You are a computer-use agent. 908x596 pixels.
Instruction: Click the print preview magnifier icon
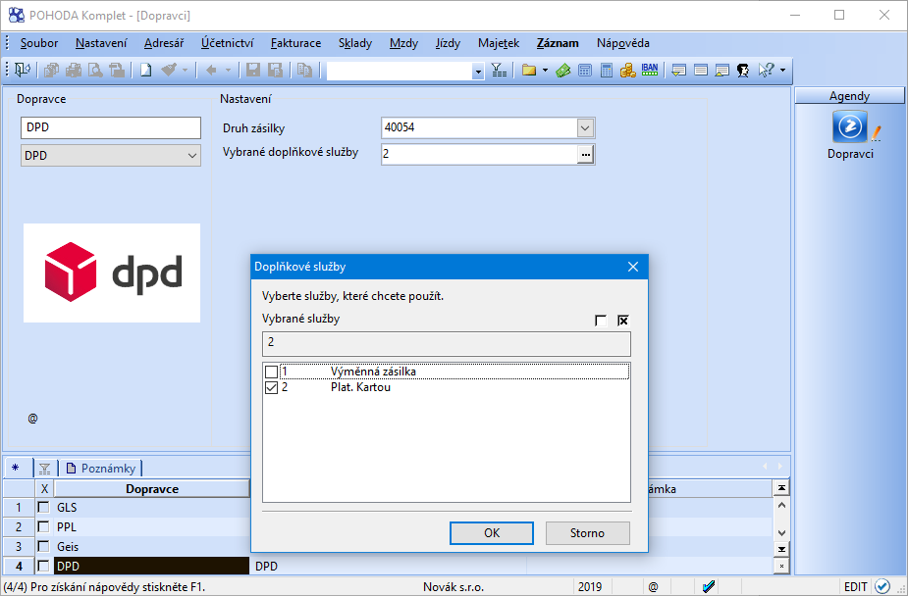click(95, 71)
